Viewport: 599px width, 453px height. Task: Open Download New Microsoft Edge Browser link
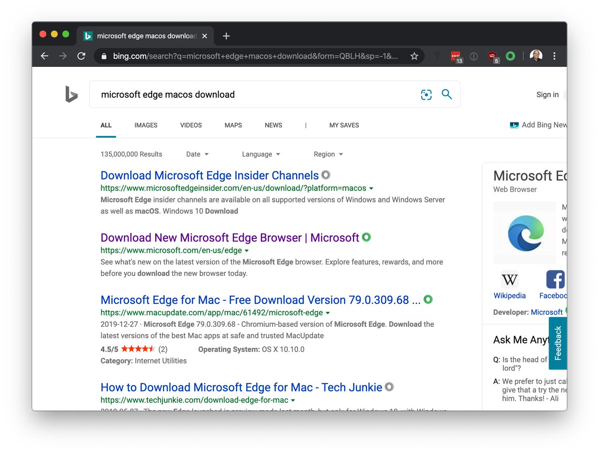click(230, 237)
